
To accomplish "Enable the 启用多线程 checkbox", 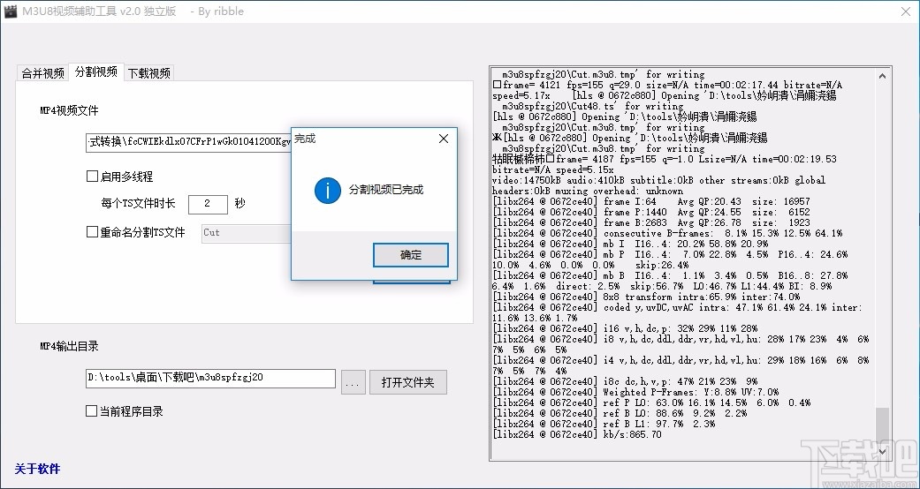I will coord(92,176).
